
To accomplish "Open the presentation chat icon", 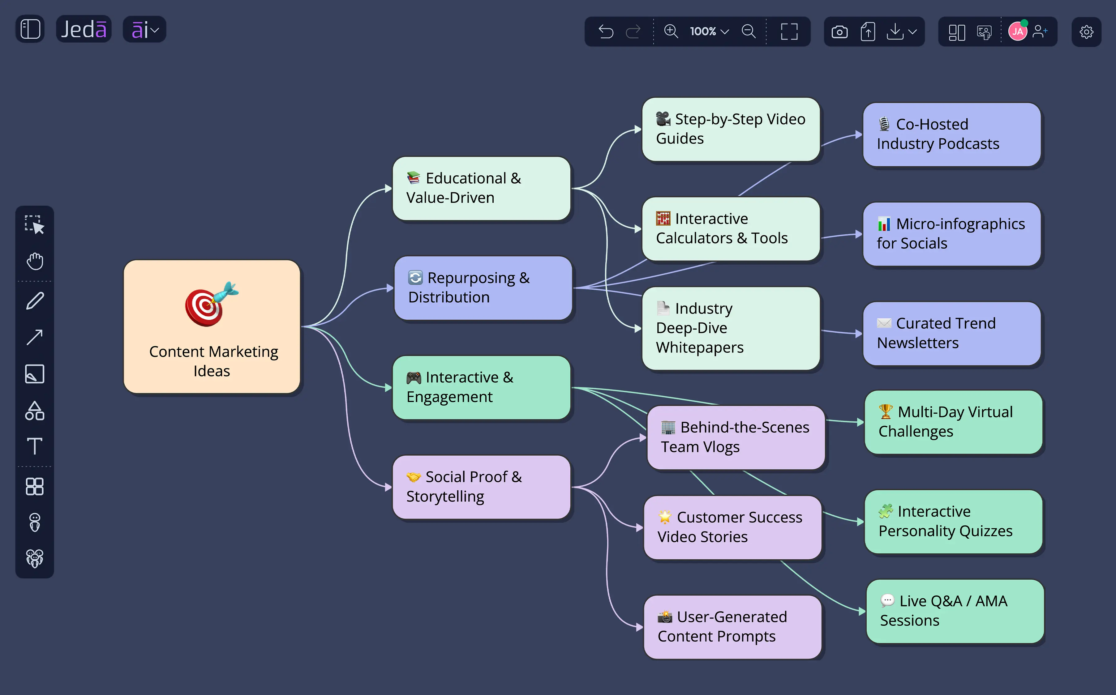I will (x=984, y=32).
